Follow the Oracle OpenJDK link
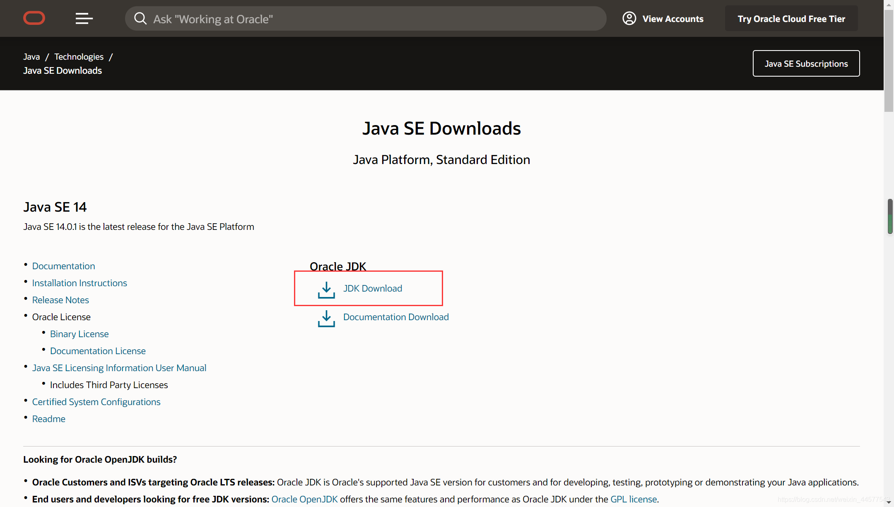 click(x=304, y=499)
